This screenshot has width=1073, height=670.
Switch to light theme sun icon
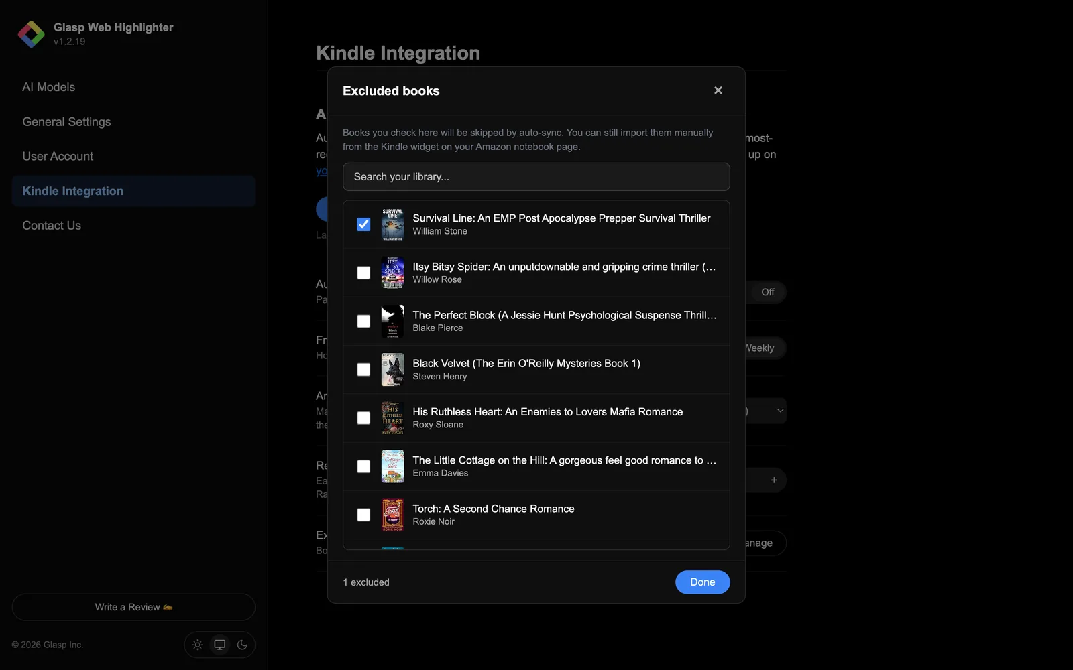point(197,645)
